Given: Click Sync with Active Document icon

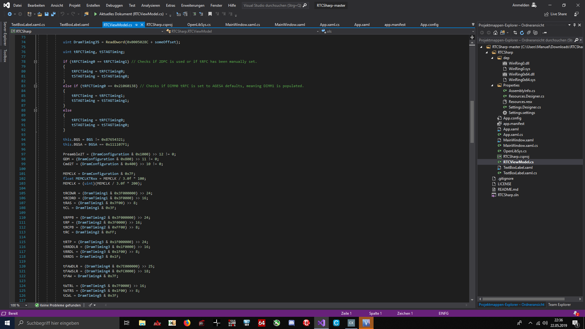Looking at the screenshot, I should (x=515, y=33).
